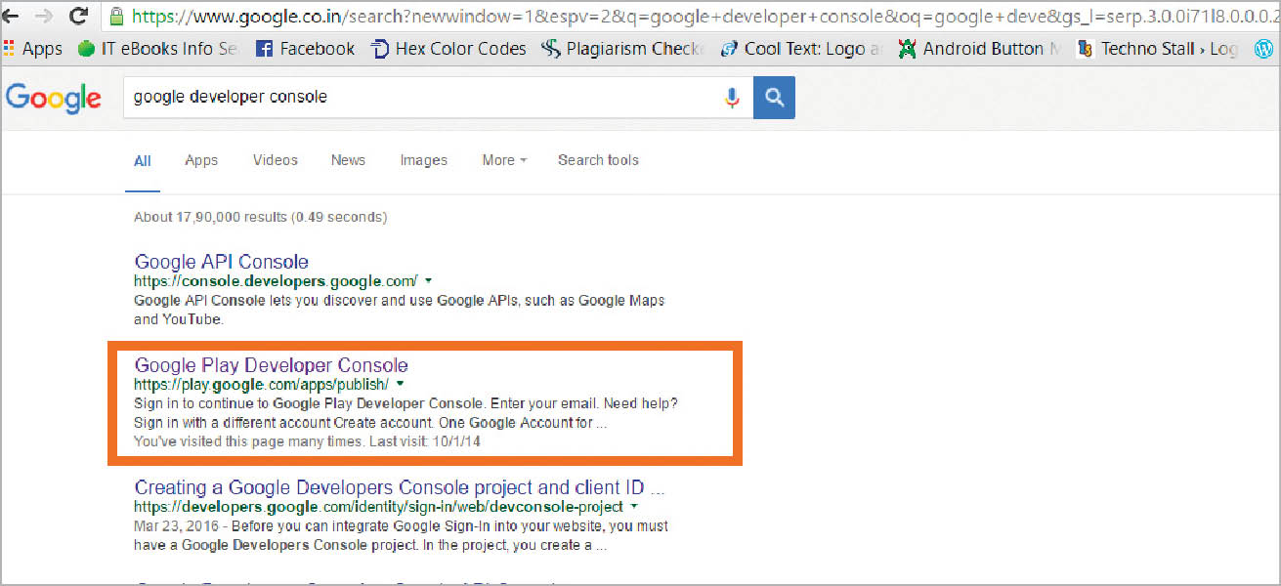Click the browser forward arrow
This screenshot has width=1281, height=586.
(x=43, y=17)
